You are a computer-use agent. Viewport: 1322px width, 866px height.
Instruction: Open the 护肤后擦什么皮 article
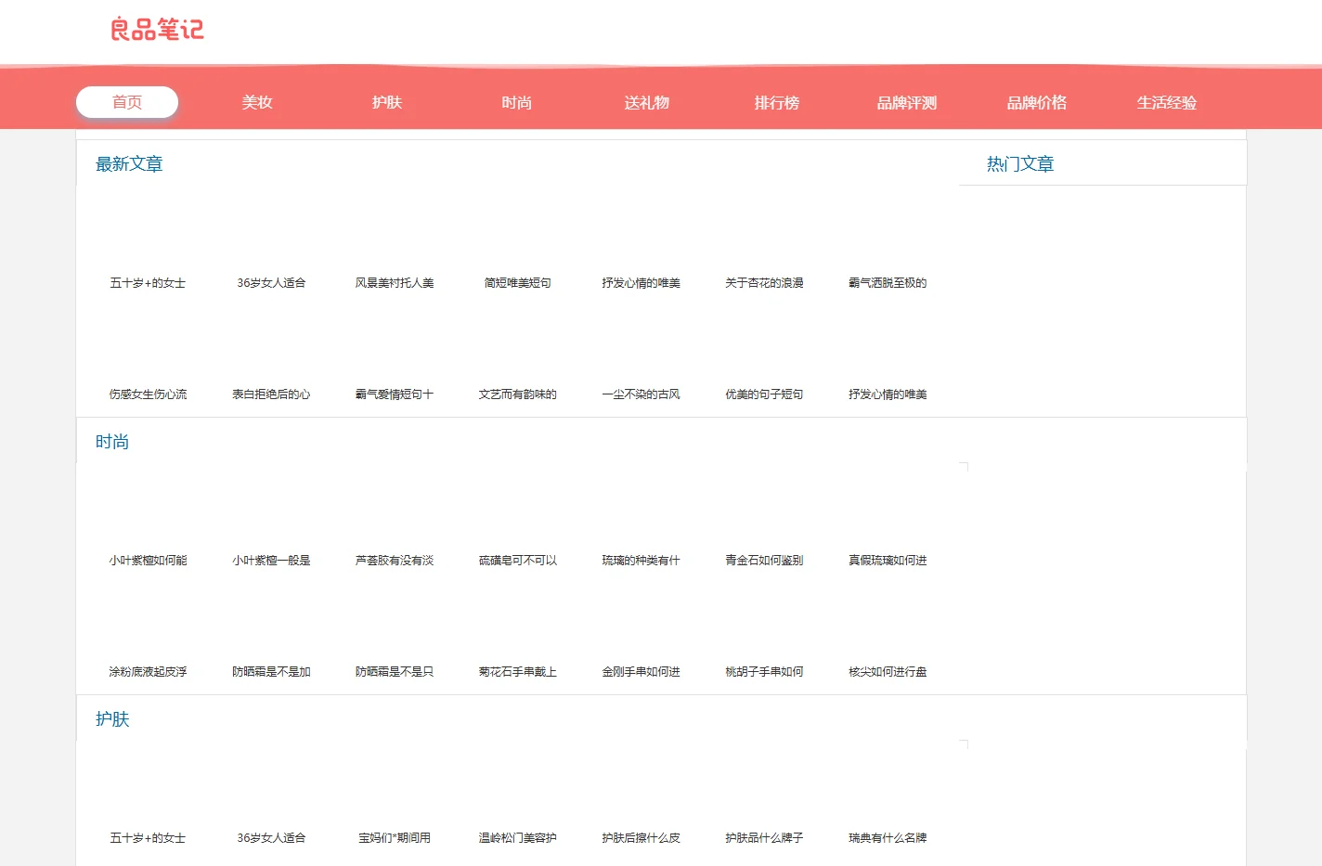[x=642, y=838]
